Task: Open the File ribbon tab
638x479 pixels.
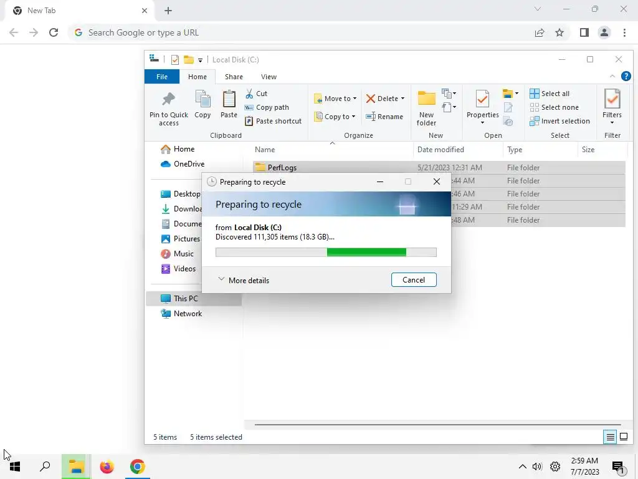Action: click(x=162, y=77)
